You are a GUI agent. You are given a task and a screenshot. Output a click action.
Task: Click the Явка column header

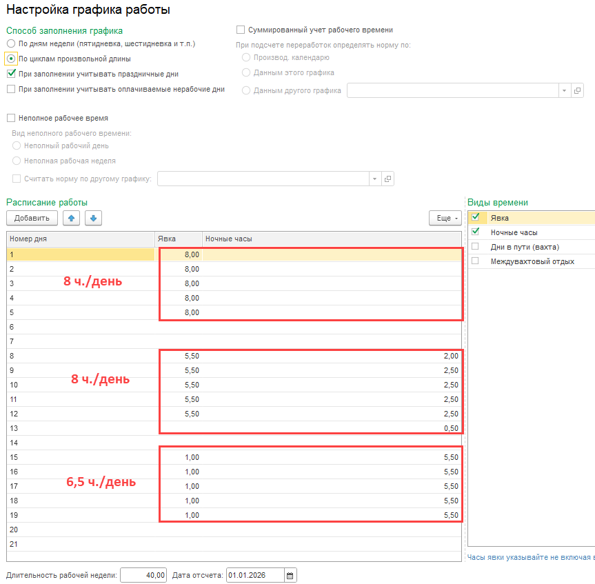coord(178,239)
